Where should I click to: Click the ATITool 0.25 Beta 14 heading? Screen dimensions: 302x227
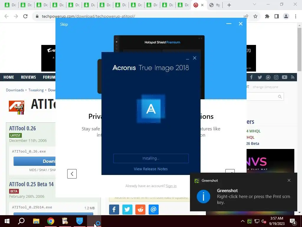[31, 184]
